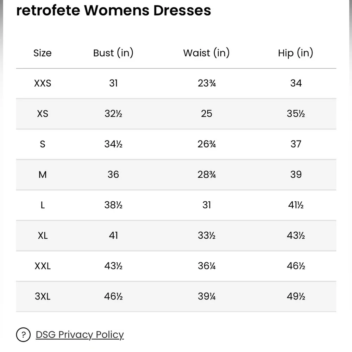Click the XXS size row label
The image size is (352, 352).
click(x=43, y=83)
